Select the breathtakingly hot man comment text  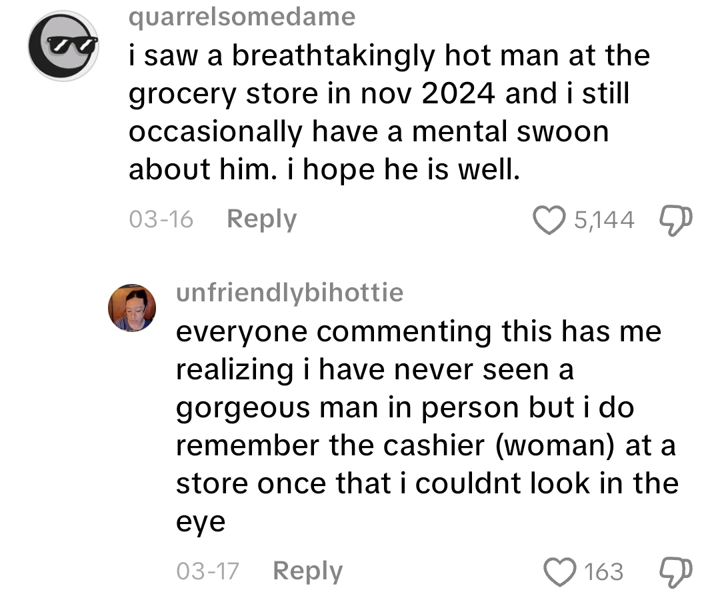pos(389,113)
